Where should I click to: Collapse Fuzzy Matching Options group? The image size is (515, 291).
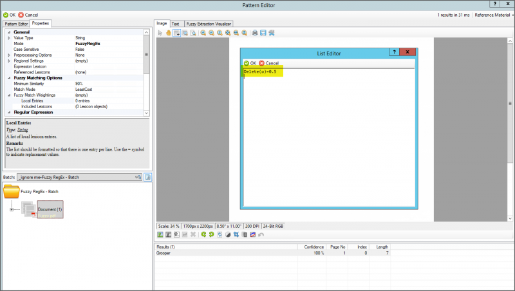9,78
